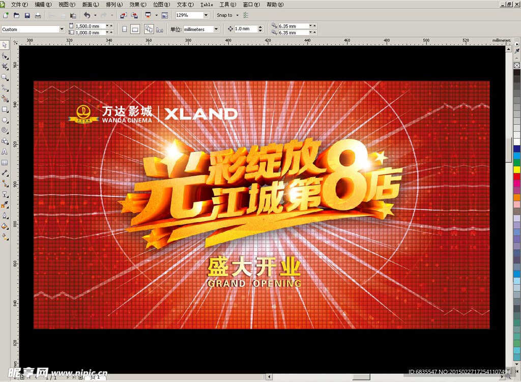Open the 位图(B) menu

pyautogui.click(x=161, y=5)
